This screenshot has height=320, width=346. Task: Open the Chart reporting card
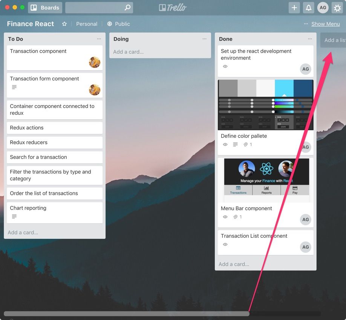(x=55, y=212)
